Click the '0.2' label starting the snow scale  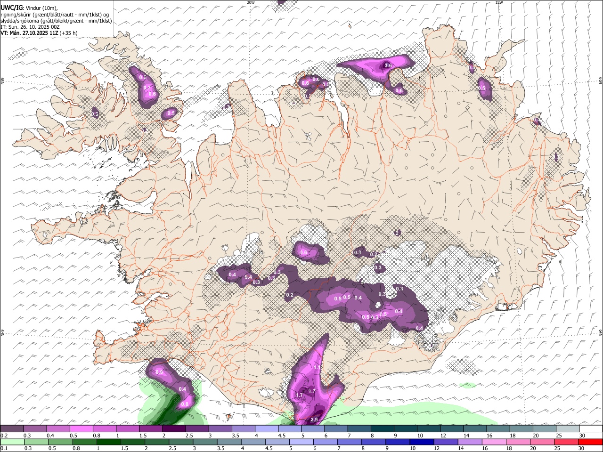(4, 436)
